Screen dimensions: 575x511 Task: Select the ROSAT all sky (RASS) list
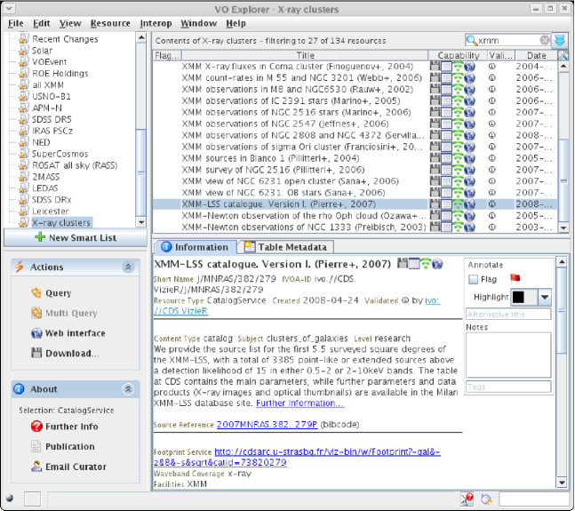(x=75, y=165)
